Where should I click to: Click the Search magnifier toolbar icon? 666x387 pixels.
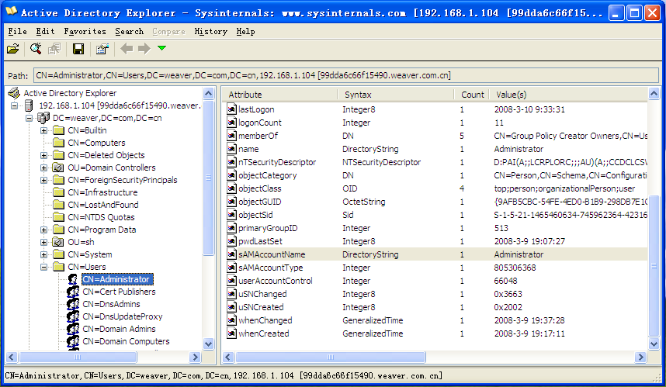[x=36, y=49]
